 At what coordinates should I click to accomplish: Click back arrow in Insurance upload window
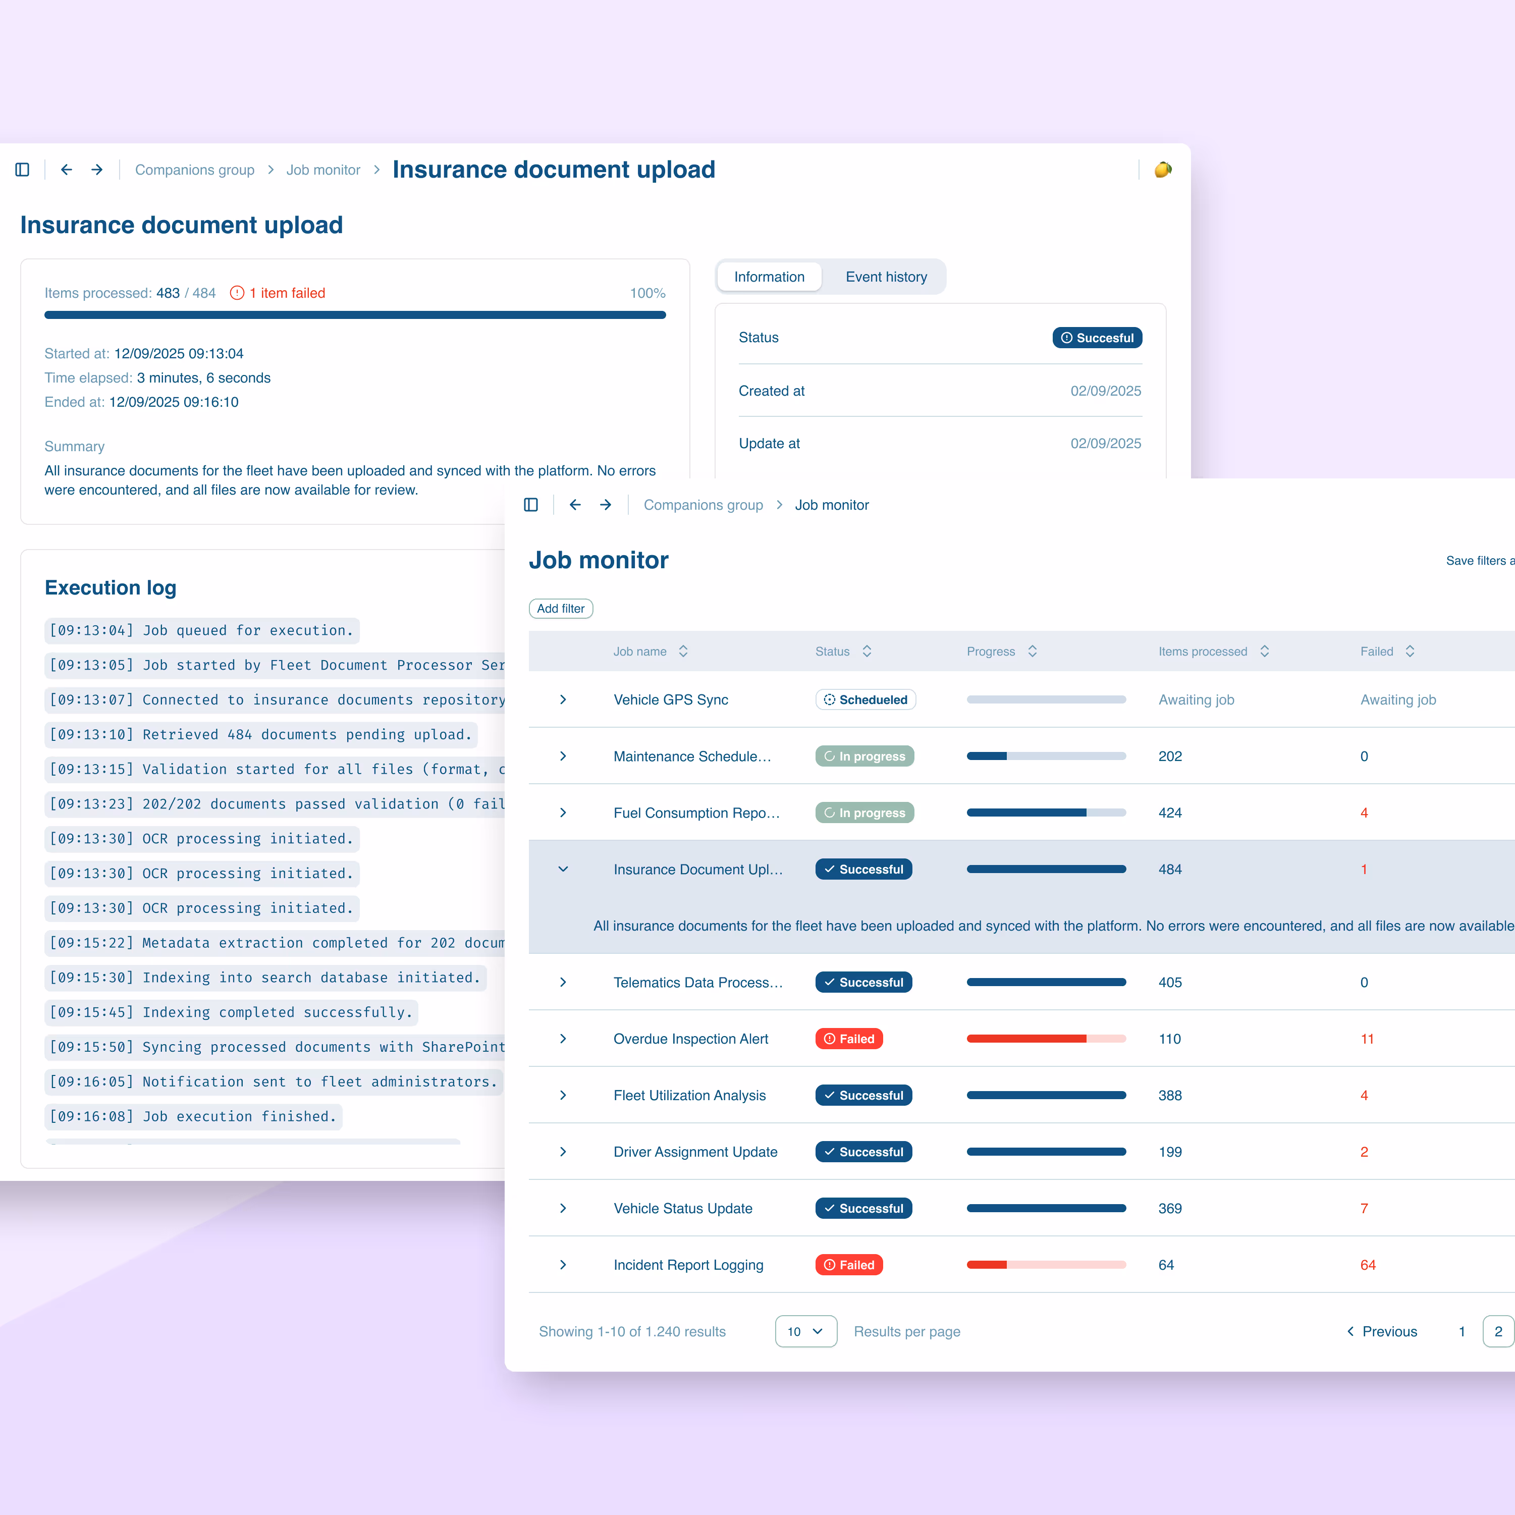click(67, 170)
